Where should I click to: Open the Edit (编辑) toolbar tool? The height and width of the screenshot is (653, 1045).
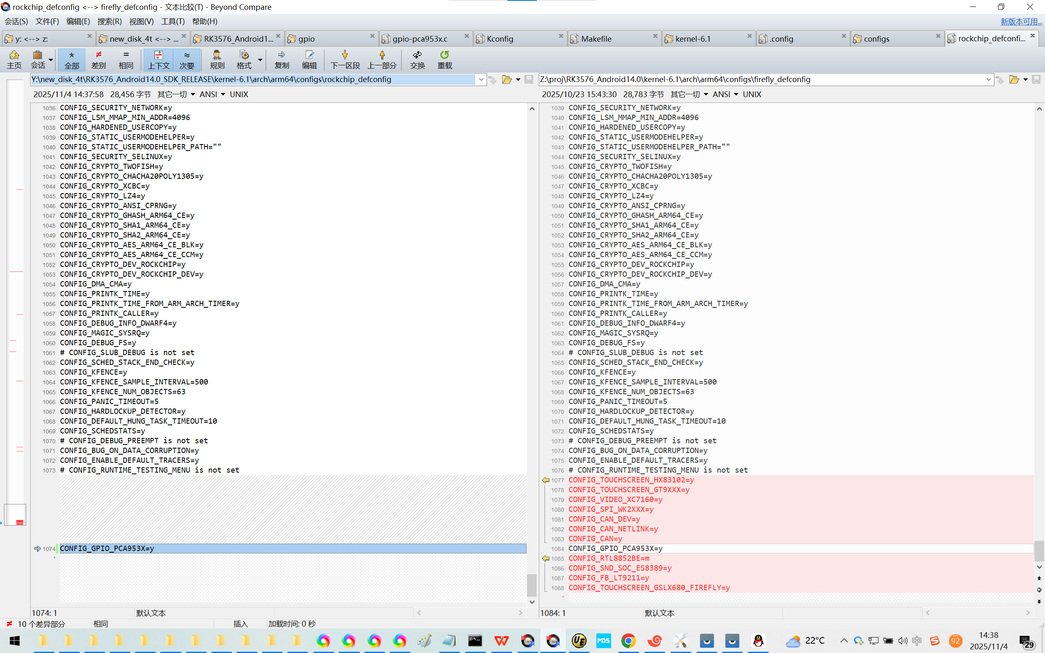(309, 59)
